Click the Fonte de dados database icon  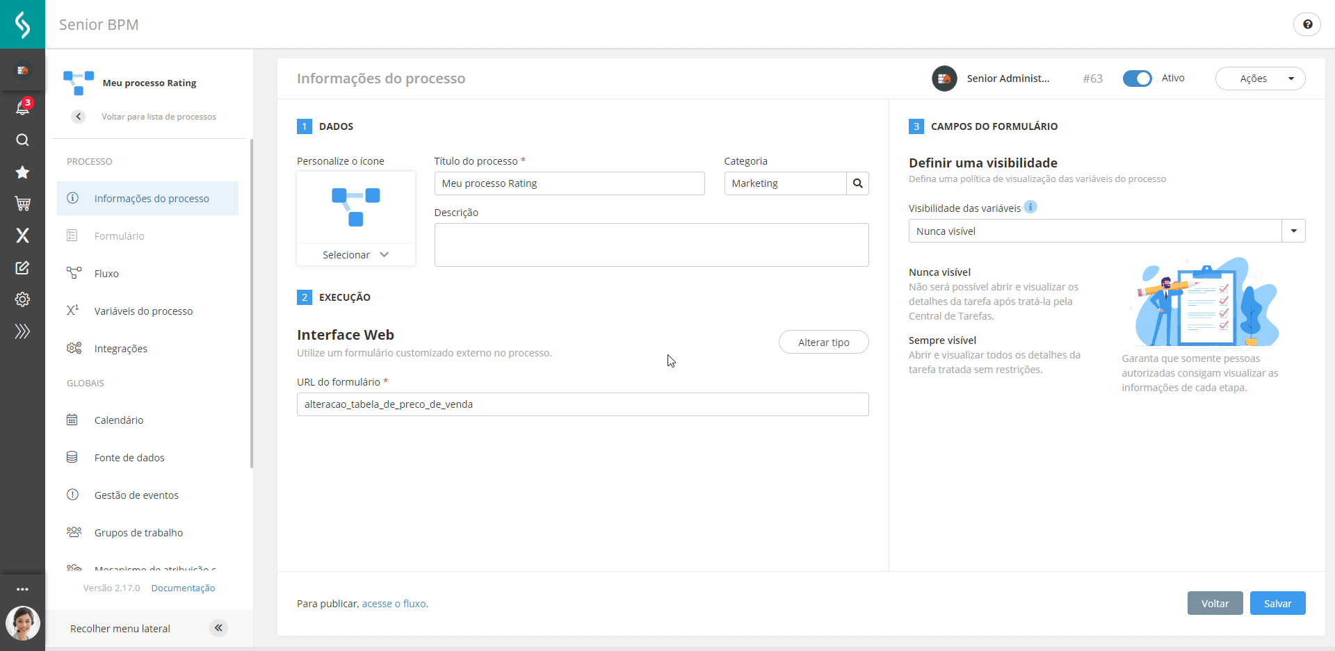point(72,457)
